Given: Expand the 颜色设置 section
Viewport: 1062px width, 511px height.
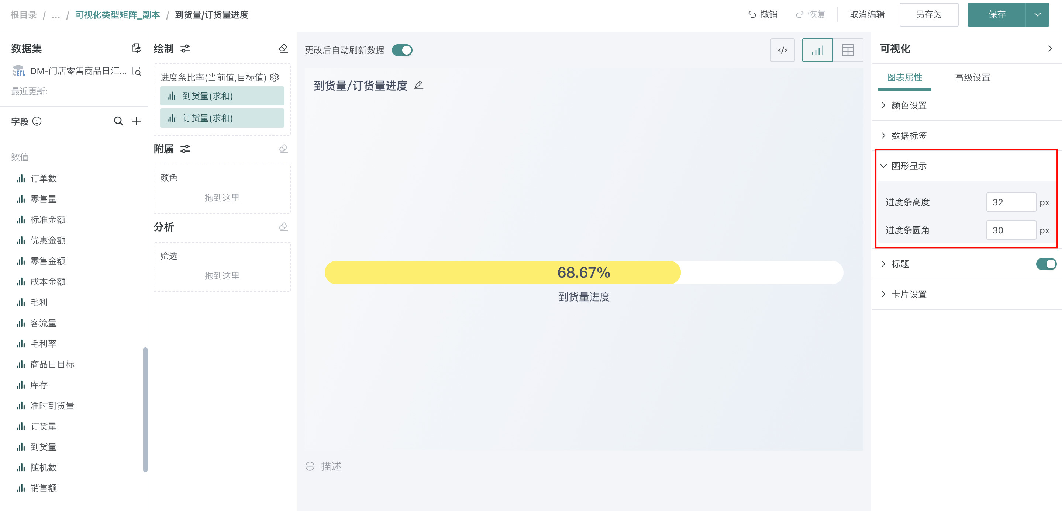Looking at the screenshot, I should click(x=908, y=105).
